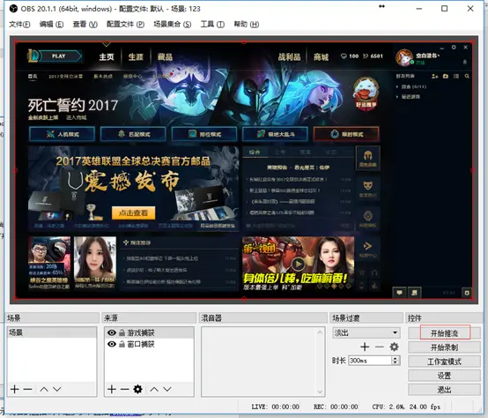This screenshot has height=418, width=488.
Task: Remove the selected scene with the minus icon
Action: [x=27, y=389]
